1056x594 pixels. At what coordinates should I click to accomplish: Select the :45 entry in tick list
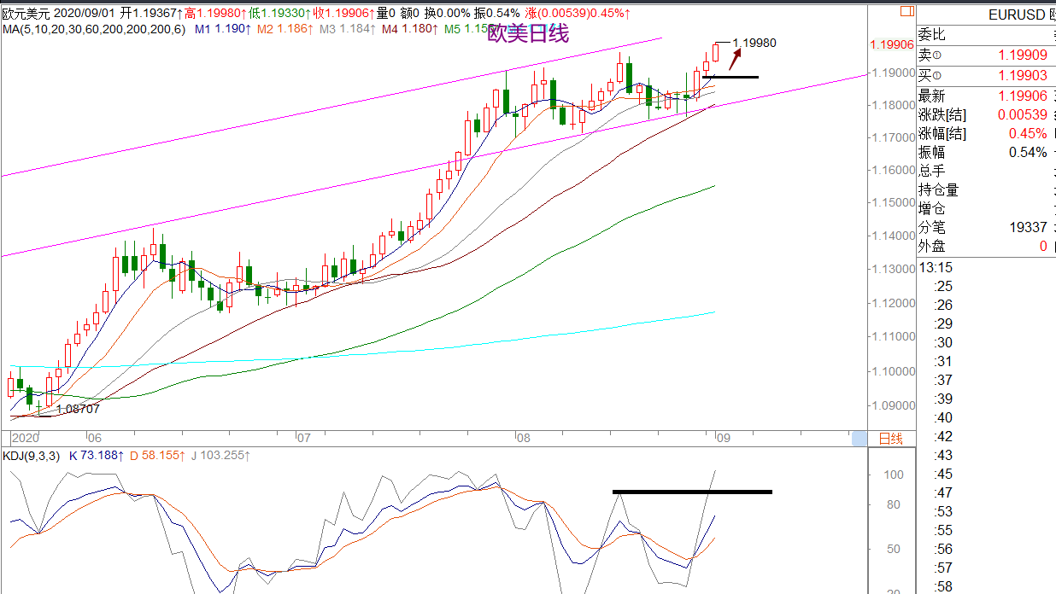943,474
